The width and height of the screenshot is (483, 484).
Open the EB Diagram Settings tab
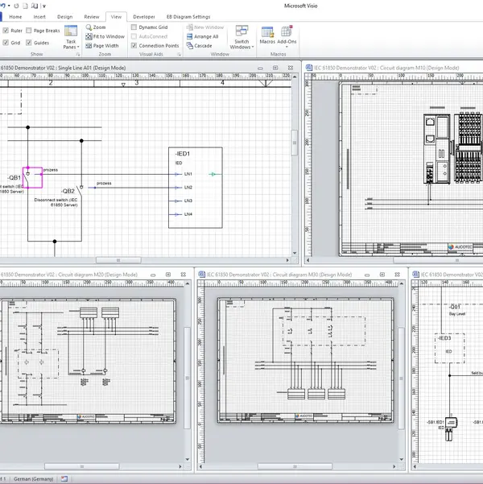188,16
